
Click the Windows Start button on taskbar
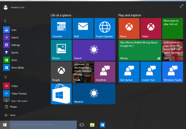[x=5, y=125]
